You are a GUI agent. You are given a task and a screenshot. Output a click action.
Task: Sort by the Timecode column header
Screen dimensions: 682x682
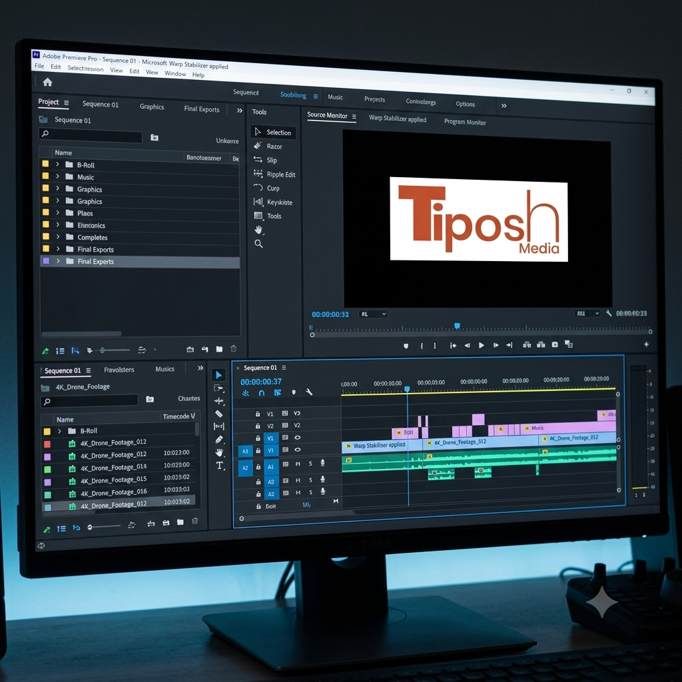click(178, 416)
